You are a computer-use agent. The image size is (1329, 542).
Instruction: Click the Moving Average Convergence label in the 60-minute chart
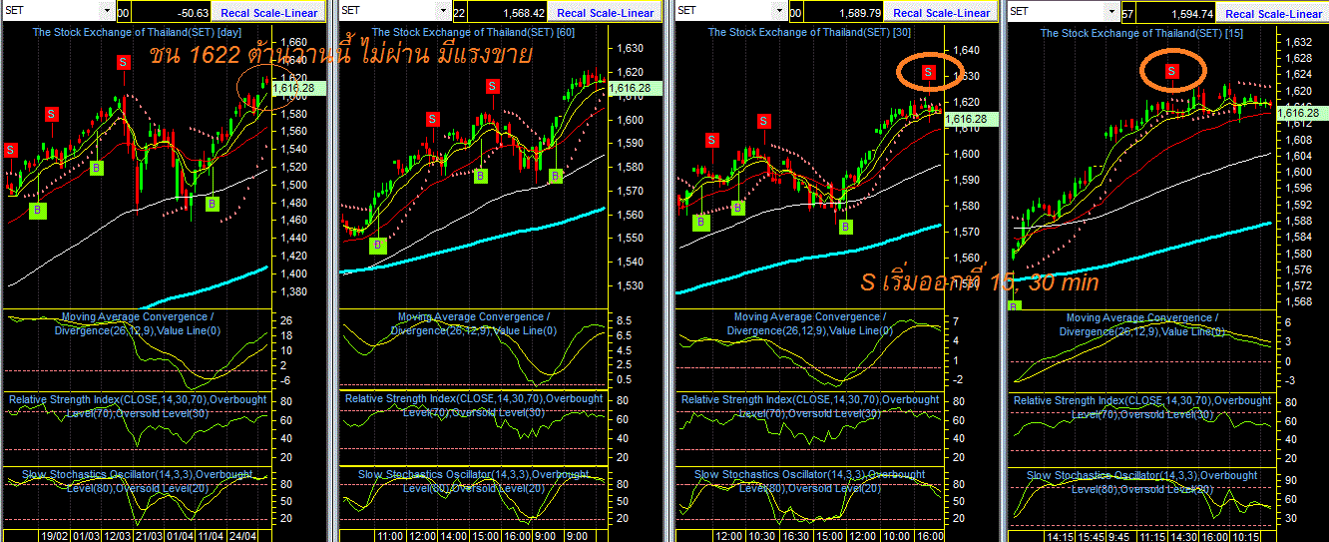pyautogui.click(x=473, y=323)
